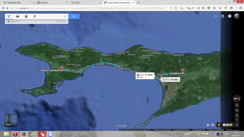Open Firefox from taskbar
The width and height of the screenshot is (244, 137).
point(24,134)
